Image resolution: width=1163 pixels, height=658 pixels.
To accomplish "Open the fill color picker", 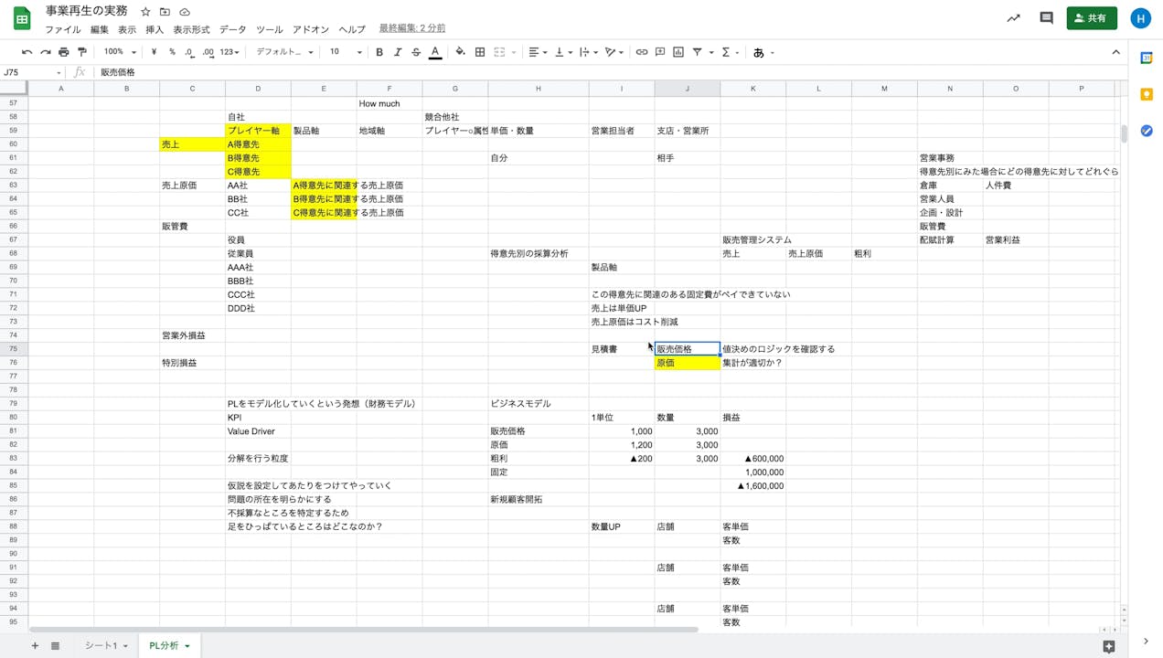I will coord(460,52).
